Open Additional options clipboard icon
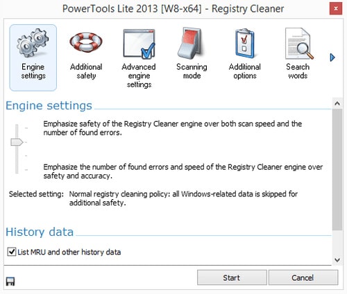This screenshot has height=294, width=347. [245, 44]
